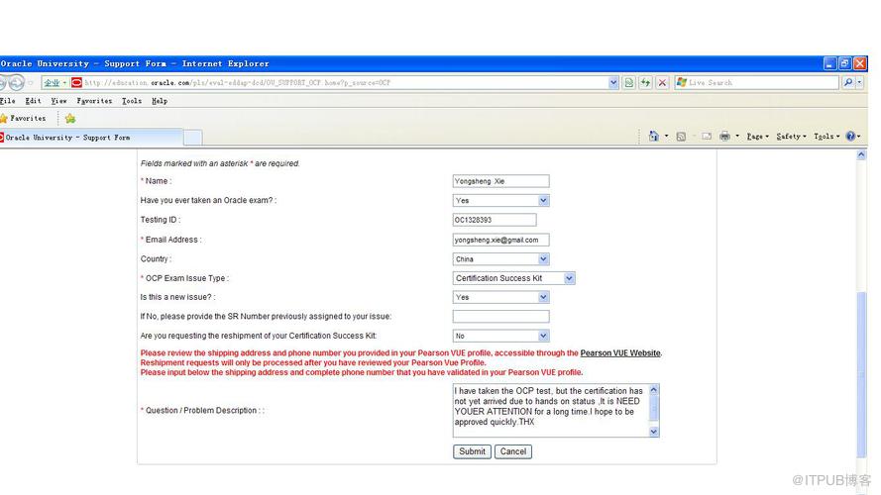The width and height of the screenshot is (881, 495).
Task: Click the SR Number input field
Action: [x=500, y=317]
